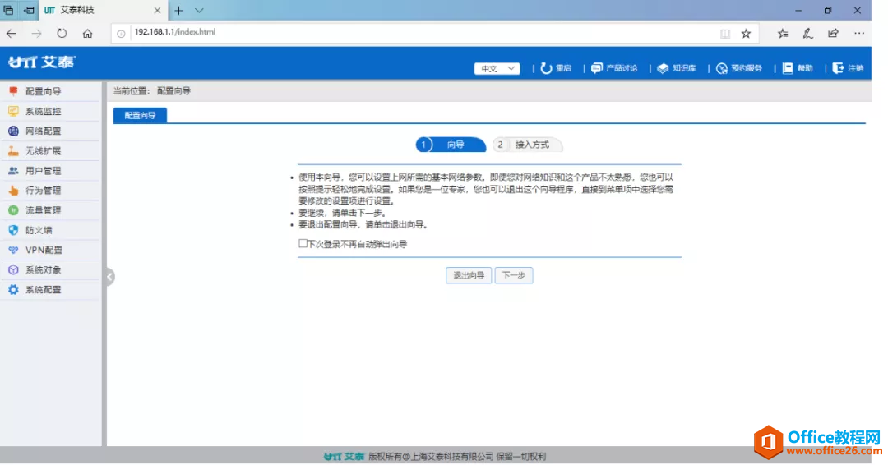Open 行为管理 hand icon
The height and width of the screenshot is (465, 888).
point(14,190)
